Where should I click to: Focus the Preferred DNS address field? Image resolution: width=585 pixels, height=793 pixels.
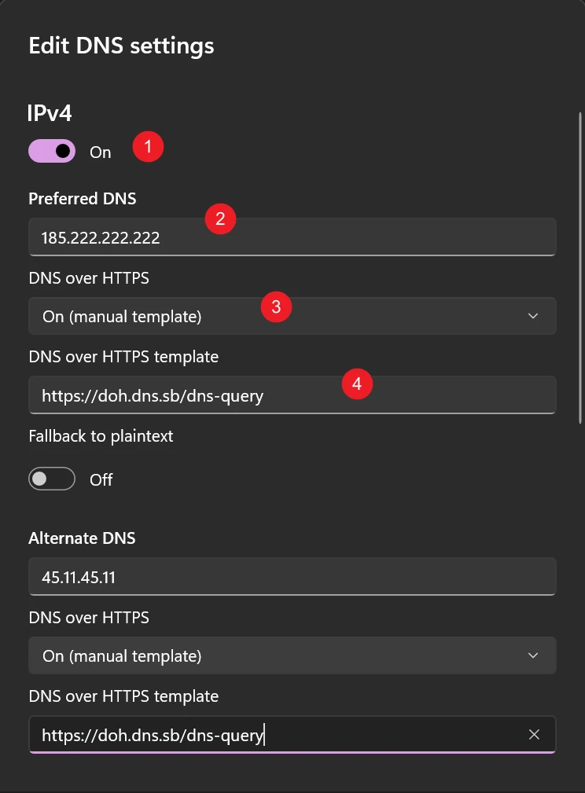click(x=292, y=237)
